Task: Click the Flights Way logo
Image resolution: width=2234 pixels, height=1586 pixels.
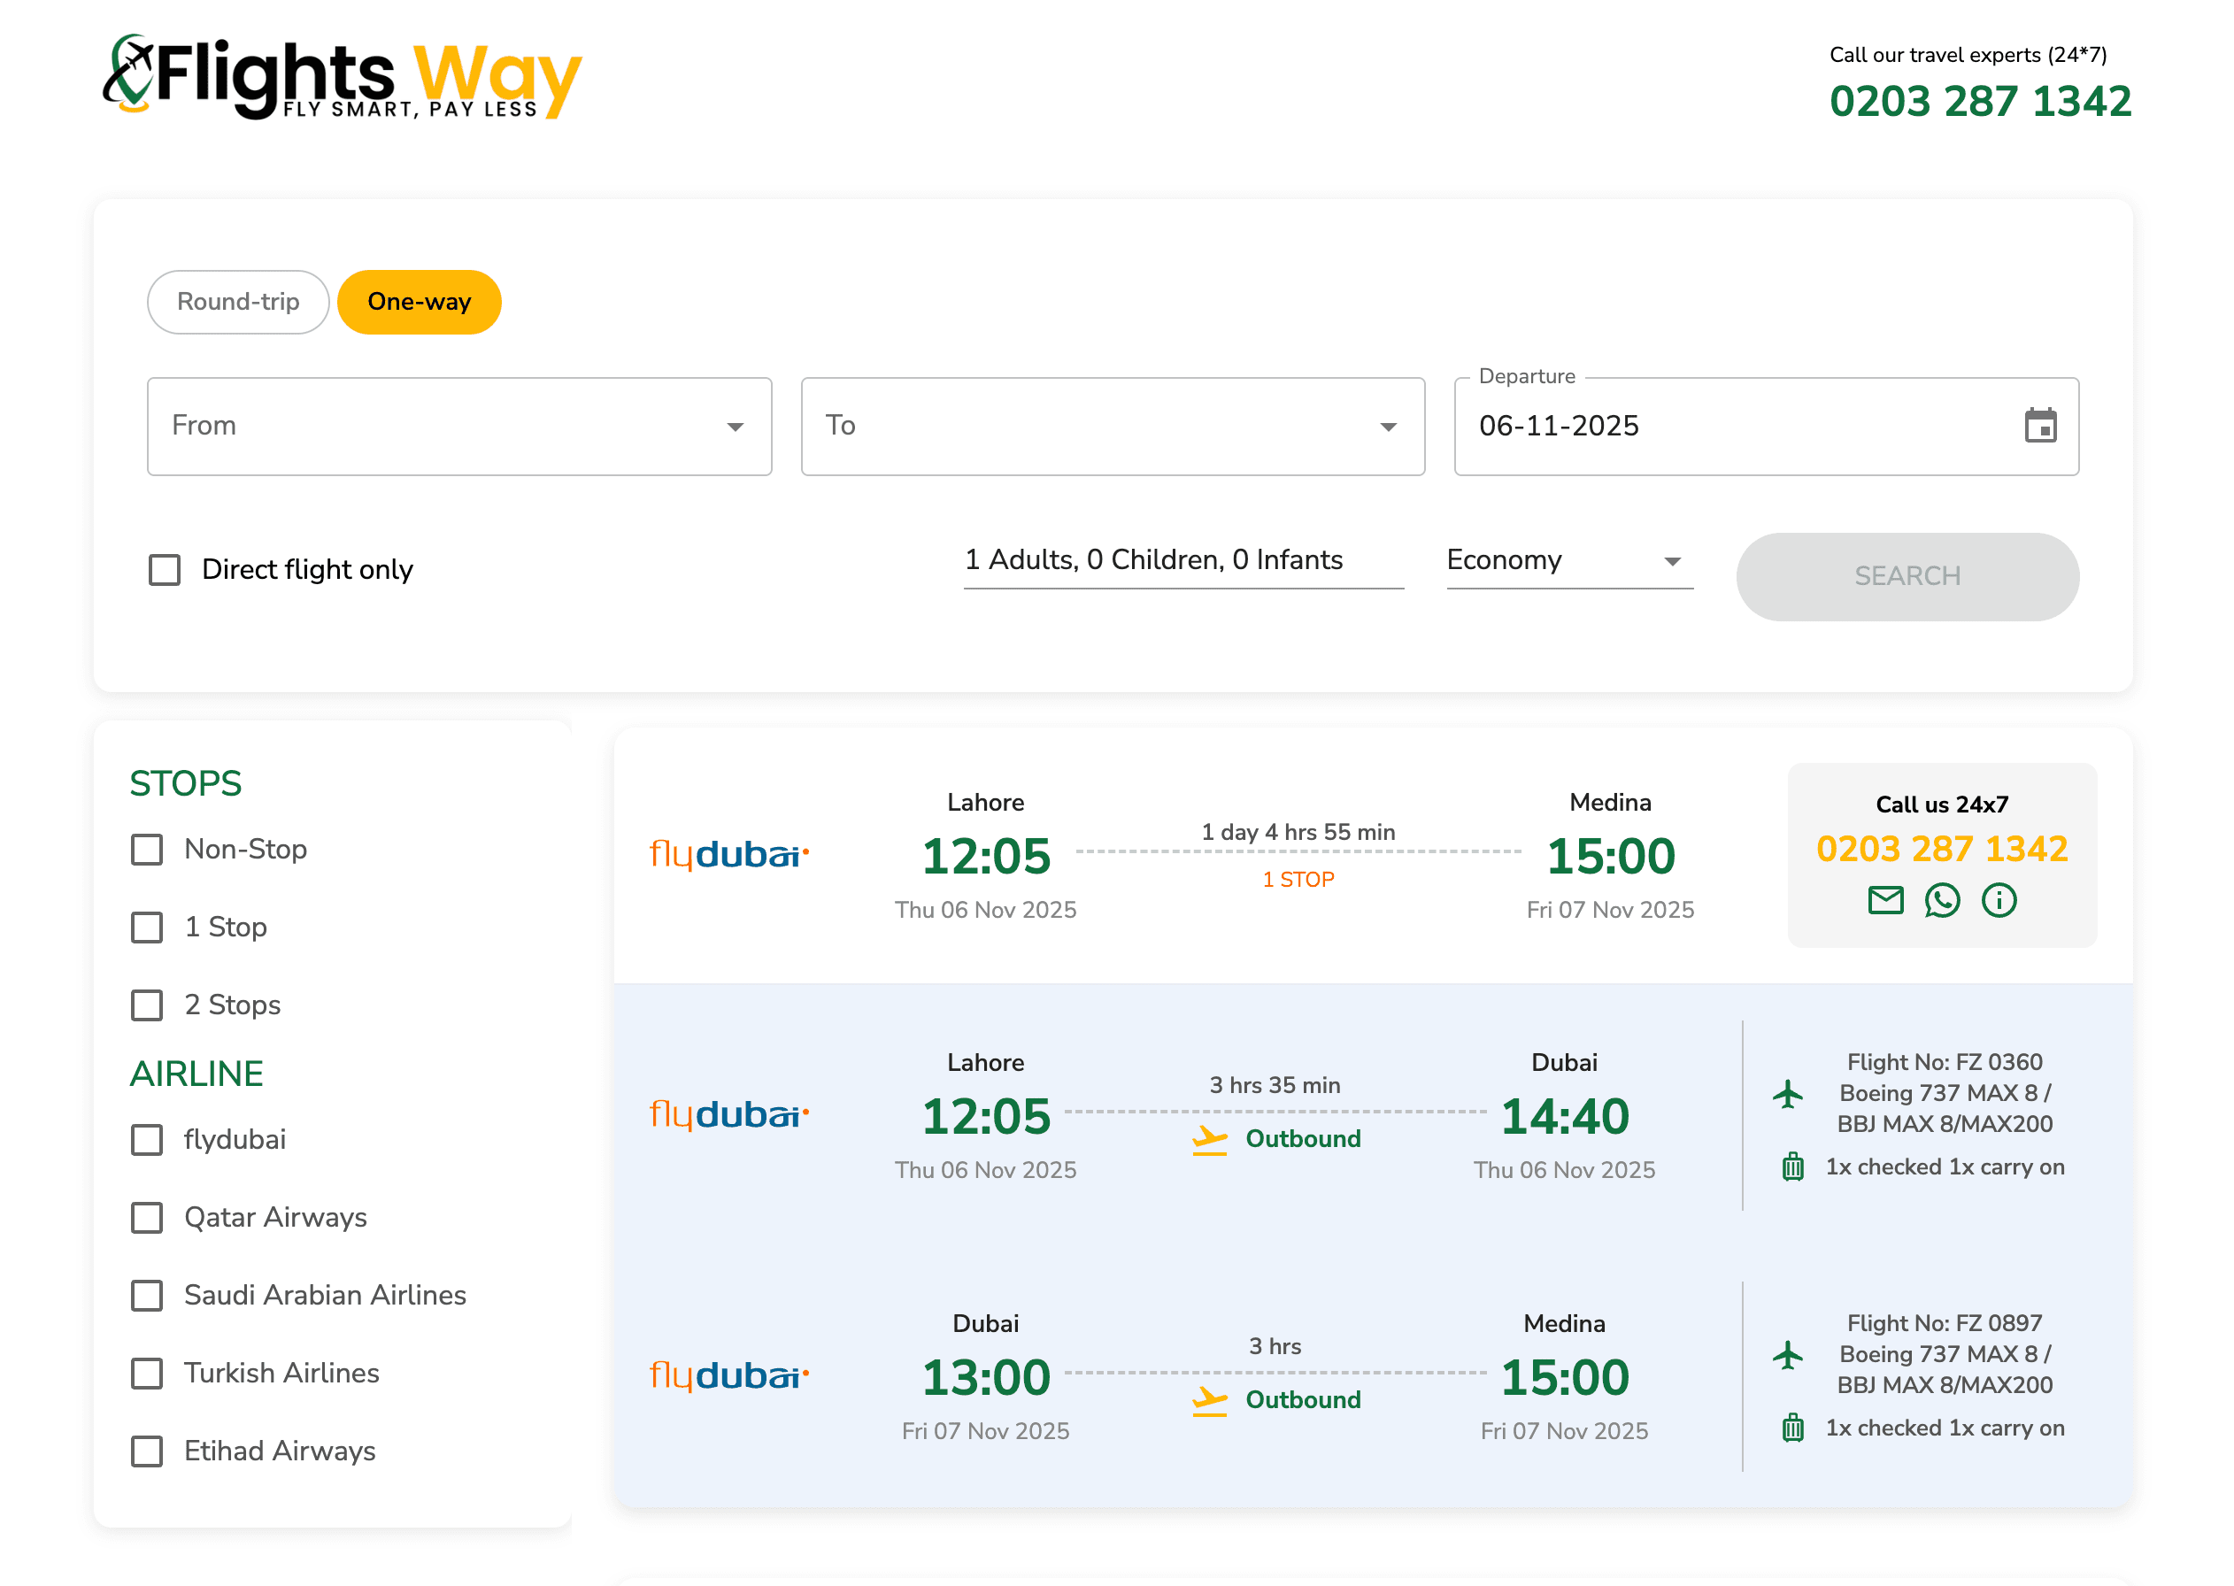Action: 342,78
